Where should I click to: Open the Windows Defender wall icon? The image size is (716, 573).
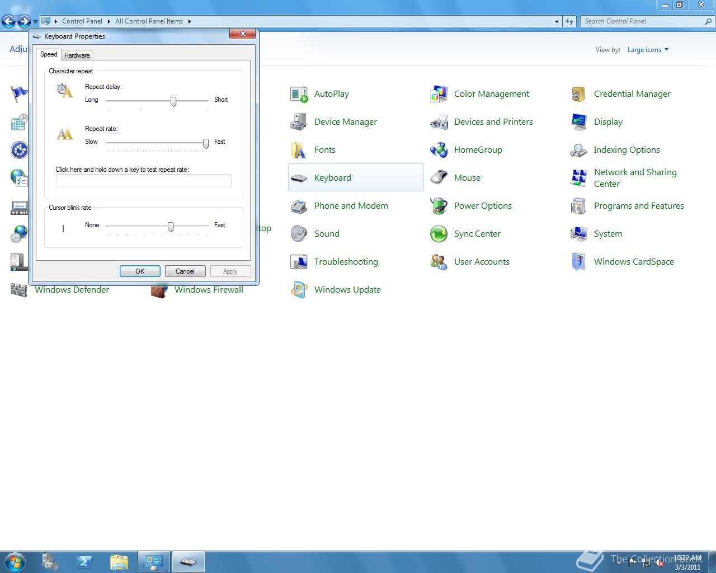pos(20,291)
